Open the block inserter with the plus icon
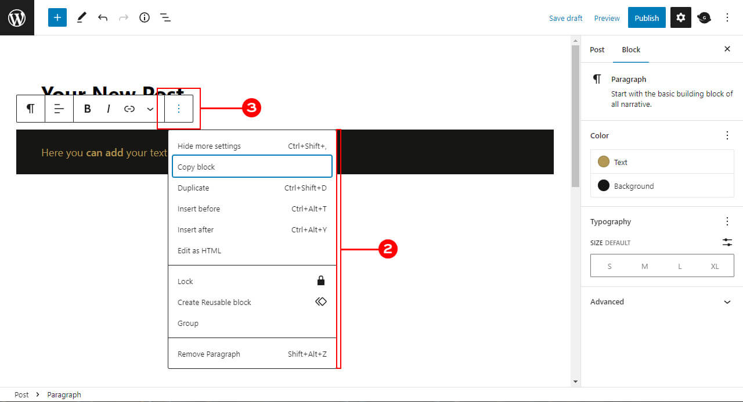Image resolution: width=743 pixels, height=402 pixels. click(57, 17)
